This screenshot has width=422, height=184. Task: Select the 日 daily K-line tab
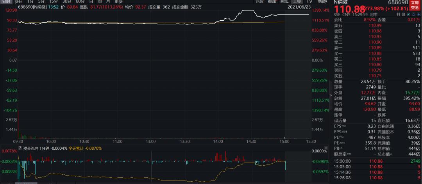(x=91, y=1)
